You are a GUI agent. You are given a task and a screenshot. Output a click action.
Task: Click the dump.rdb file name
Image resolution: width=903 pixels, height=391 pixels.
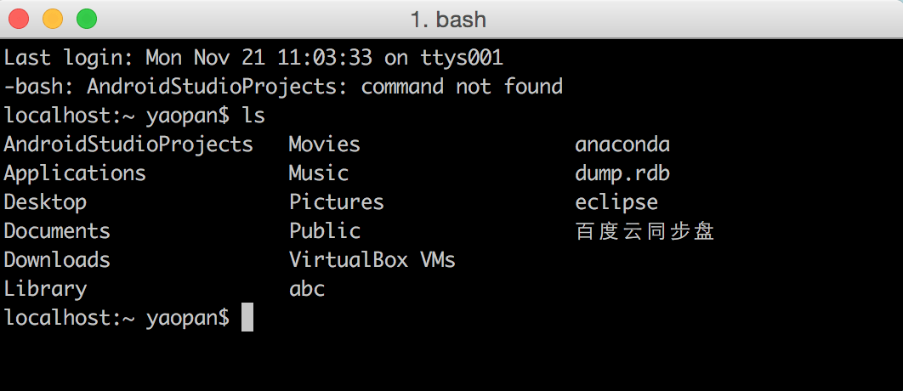pos(622,173)
